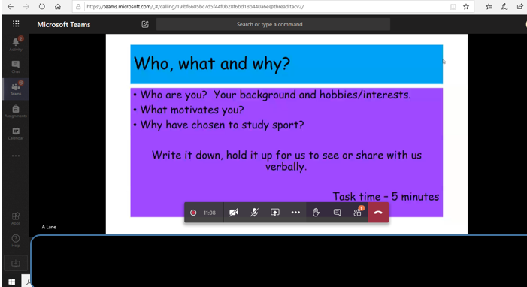527x287 pixels.
Task: Open the browser favorites hub
Action: coord(489,6)
